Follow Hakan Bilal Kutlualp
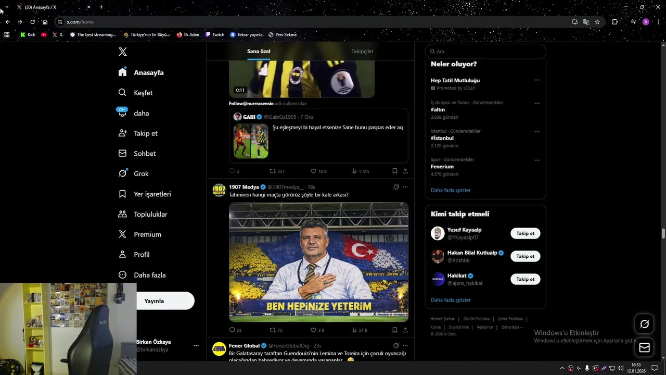 pyautogui.click(x=525, y=256)
